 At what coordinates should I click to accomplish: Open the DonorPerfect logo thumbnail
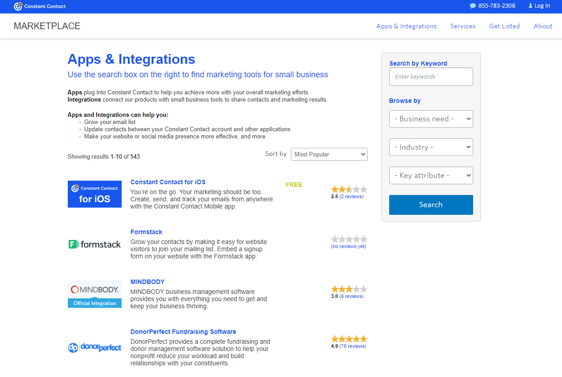[95, 347]
